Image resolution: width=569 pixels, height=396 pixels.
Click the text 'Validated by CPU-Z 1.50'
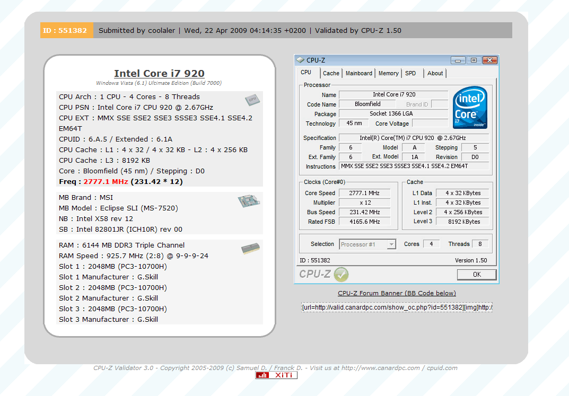358,30
